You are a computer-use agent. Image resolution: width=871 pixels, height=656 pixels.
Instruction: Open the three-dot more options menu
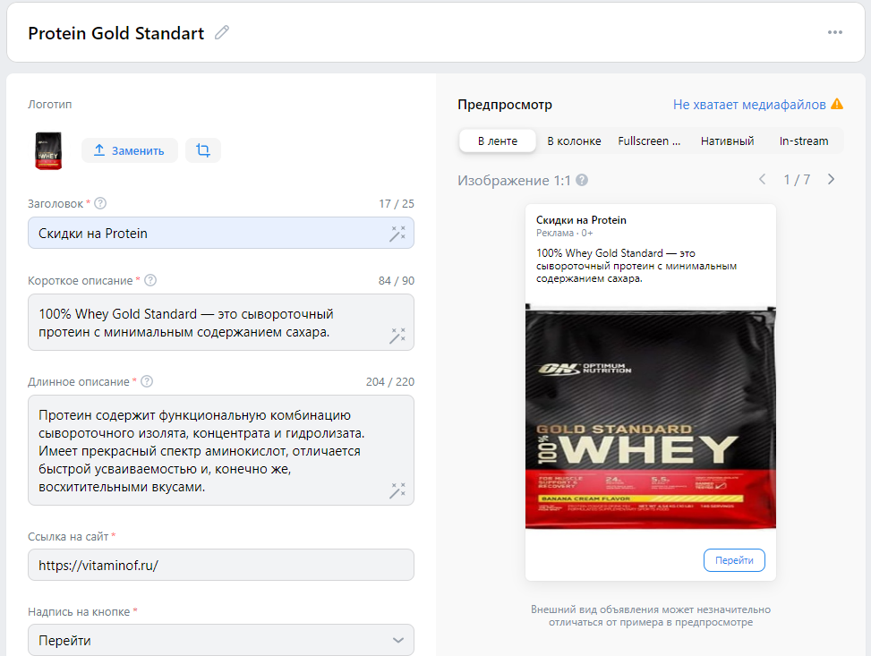coord(835,32)
